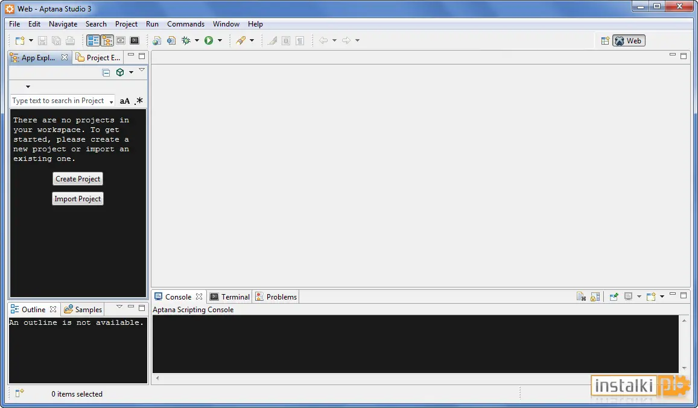Switch to the Problems tab
The image size is (698, 408).
tap(276, 297)
